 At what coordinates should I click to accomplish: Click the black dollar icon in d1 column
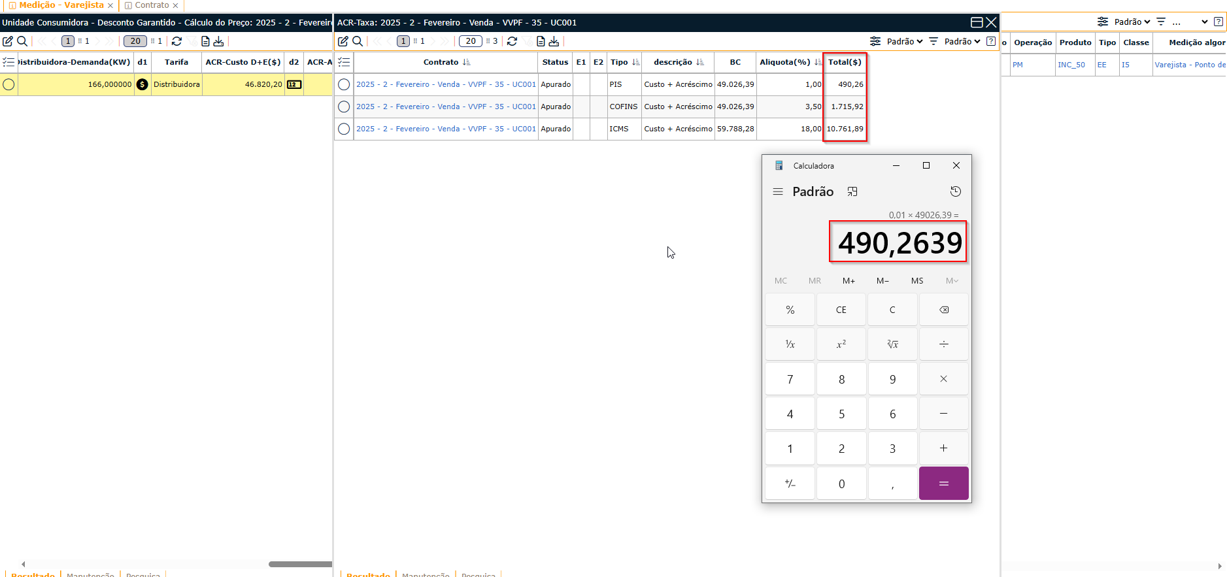coord(142,84)
